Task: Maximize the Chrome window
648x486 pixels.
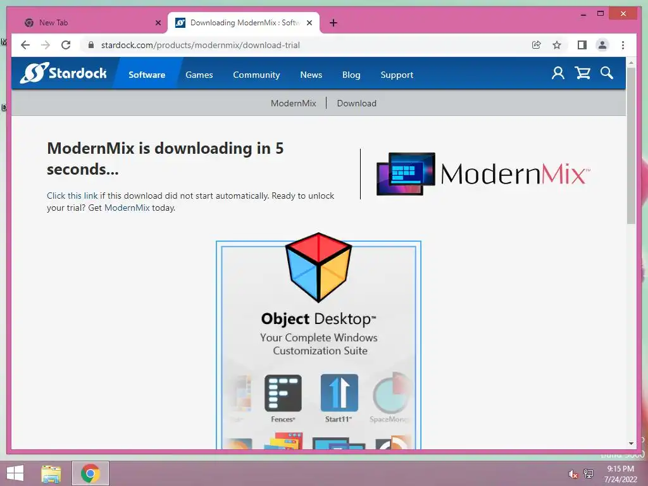Action: (601, 14)
